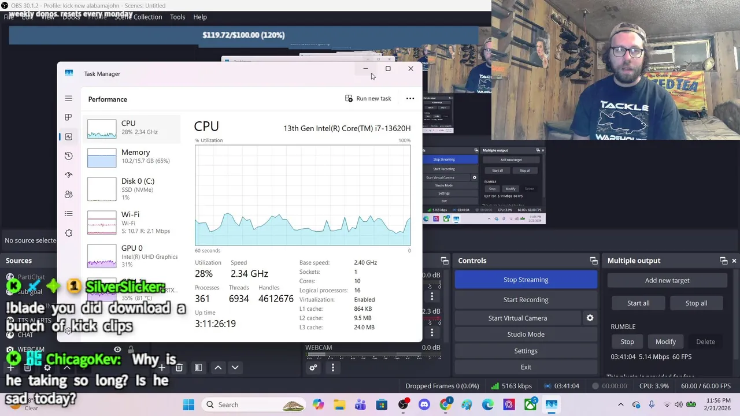Float the Multiple output dock
The width and height of the screenshot is (740, 416).
coord(723,261)
